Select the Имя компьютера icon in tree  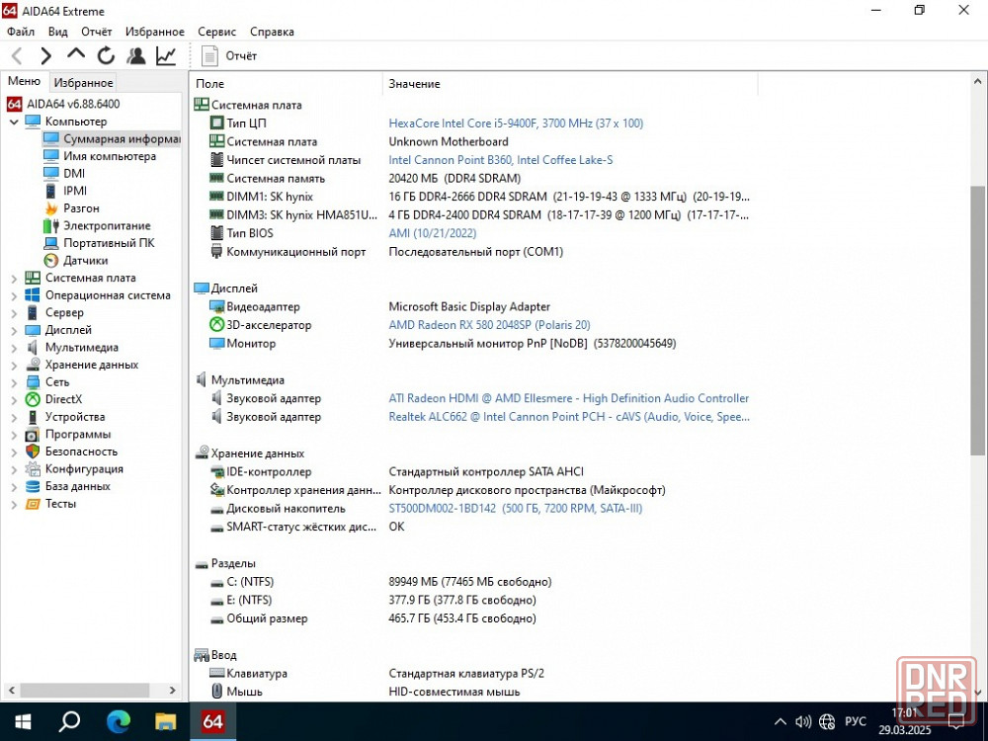click(51, 156)
